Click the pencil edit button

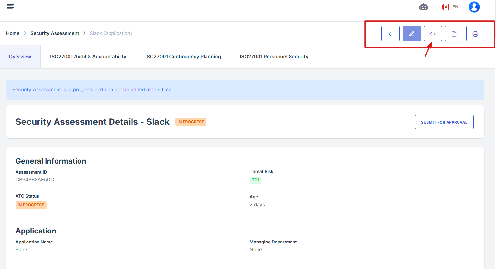coord(412,34)
